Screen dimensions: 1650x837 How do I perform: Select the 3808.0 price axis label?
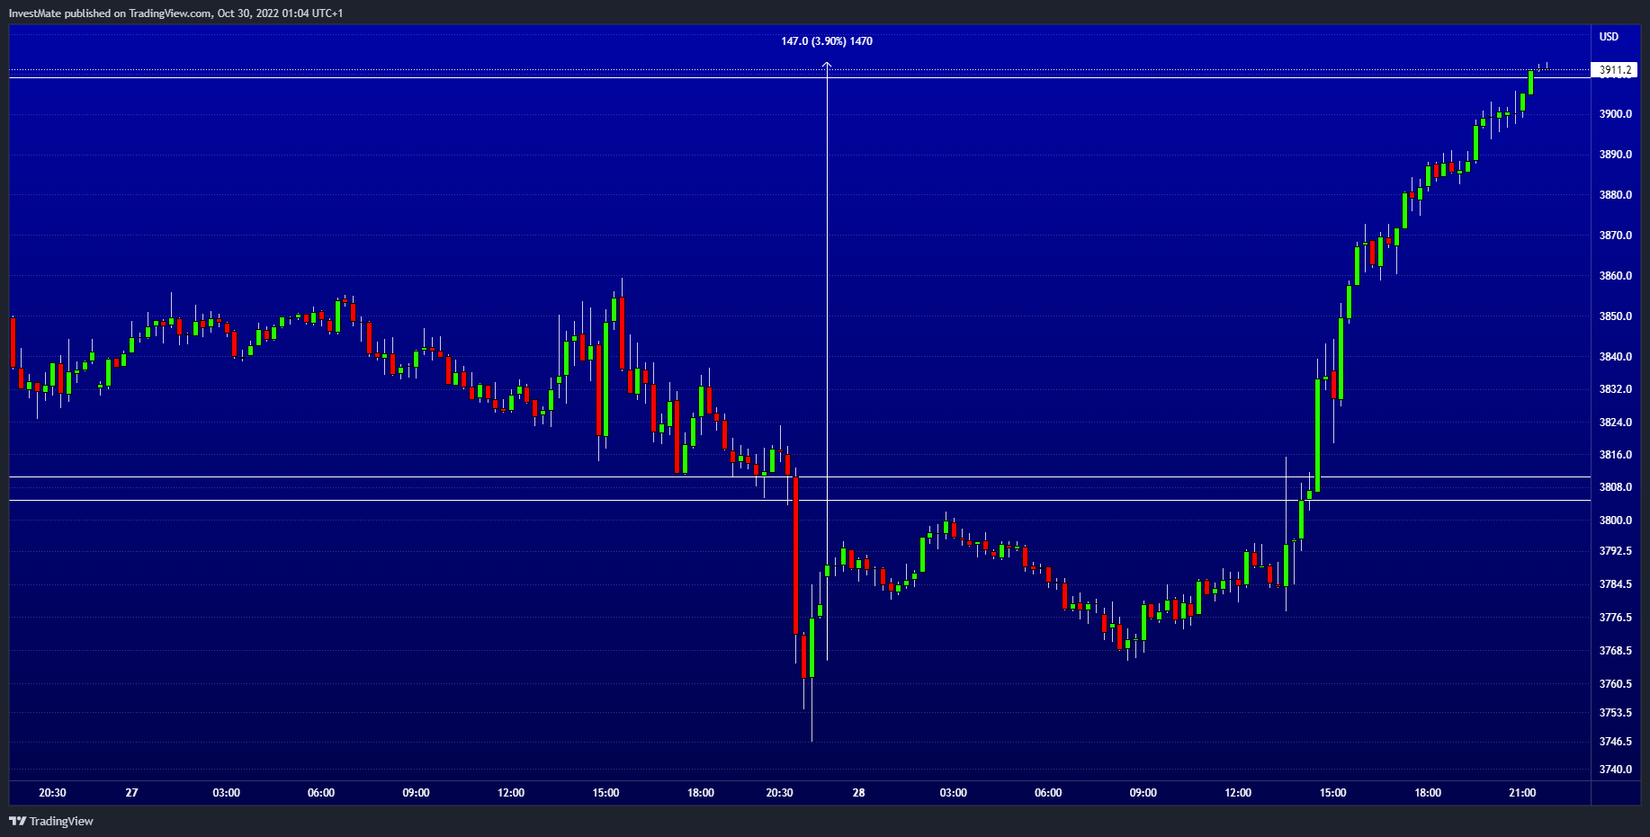click(x=1615, y=487)
